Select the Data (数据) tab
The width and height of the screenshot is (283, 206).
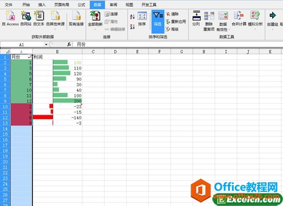click(97, 5)
